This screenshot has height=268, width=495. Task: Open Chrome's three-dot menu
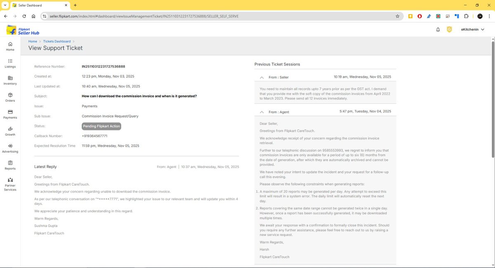point(489,16)
